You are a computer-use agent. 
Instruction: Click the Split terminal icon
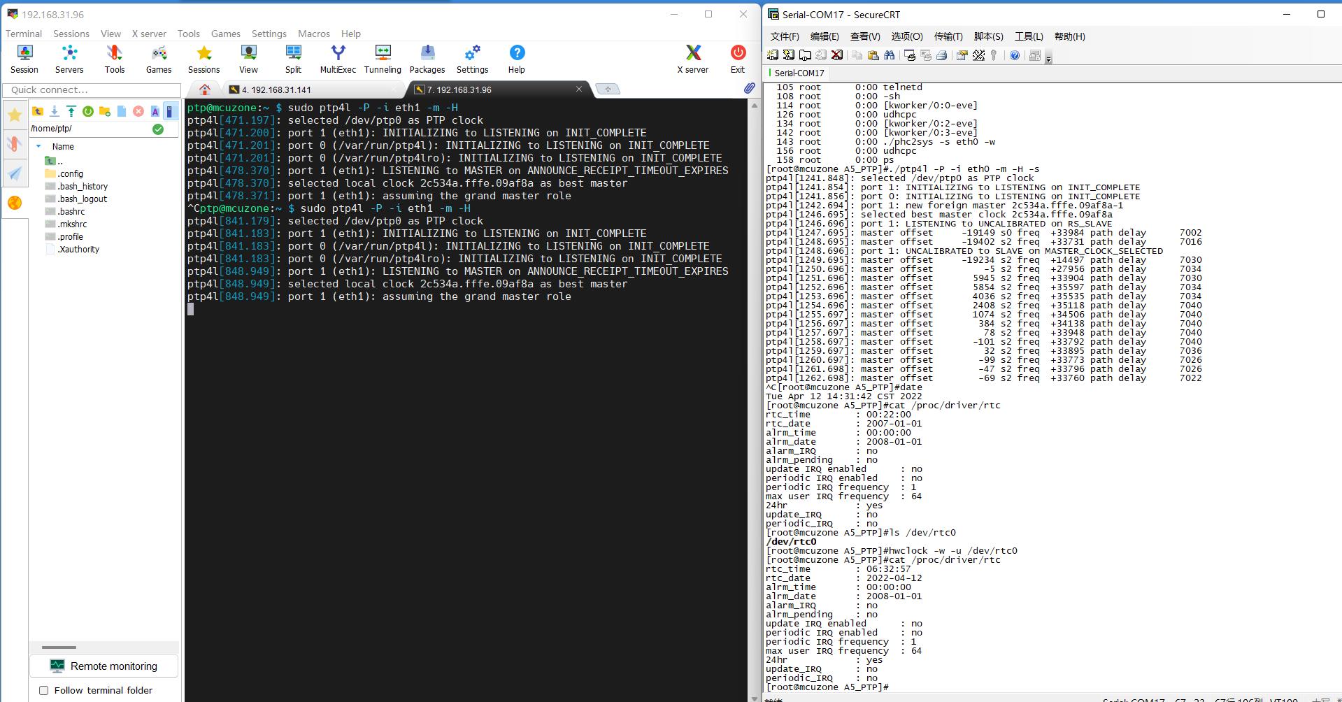pyautogui.click(x=293, y=59)
